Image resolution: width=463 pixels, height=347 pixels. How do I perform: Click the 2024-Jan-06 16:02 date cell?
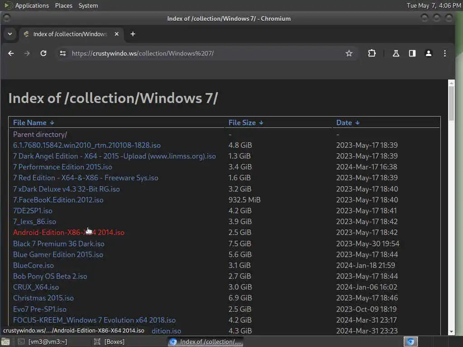(x=366, y=287)
